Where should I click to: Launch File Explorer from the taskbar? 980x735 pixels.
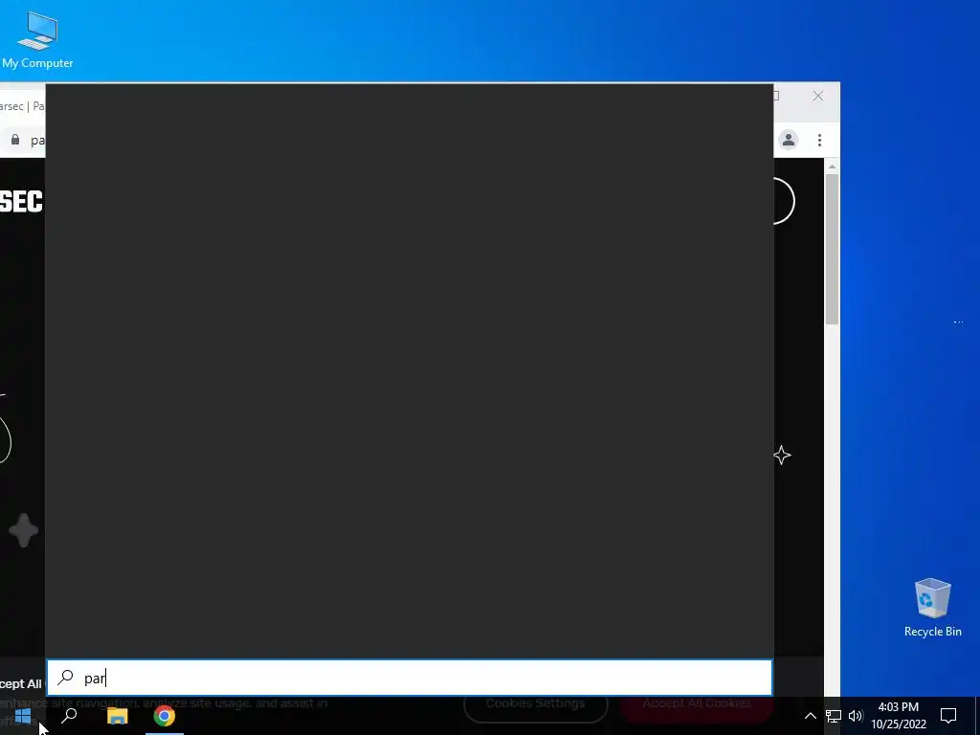pos(117,716)
